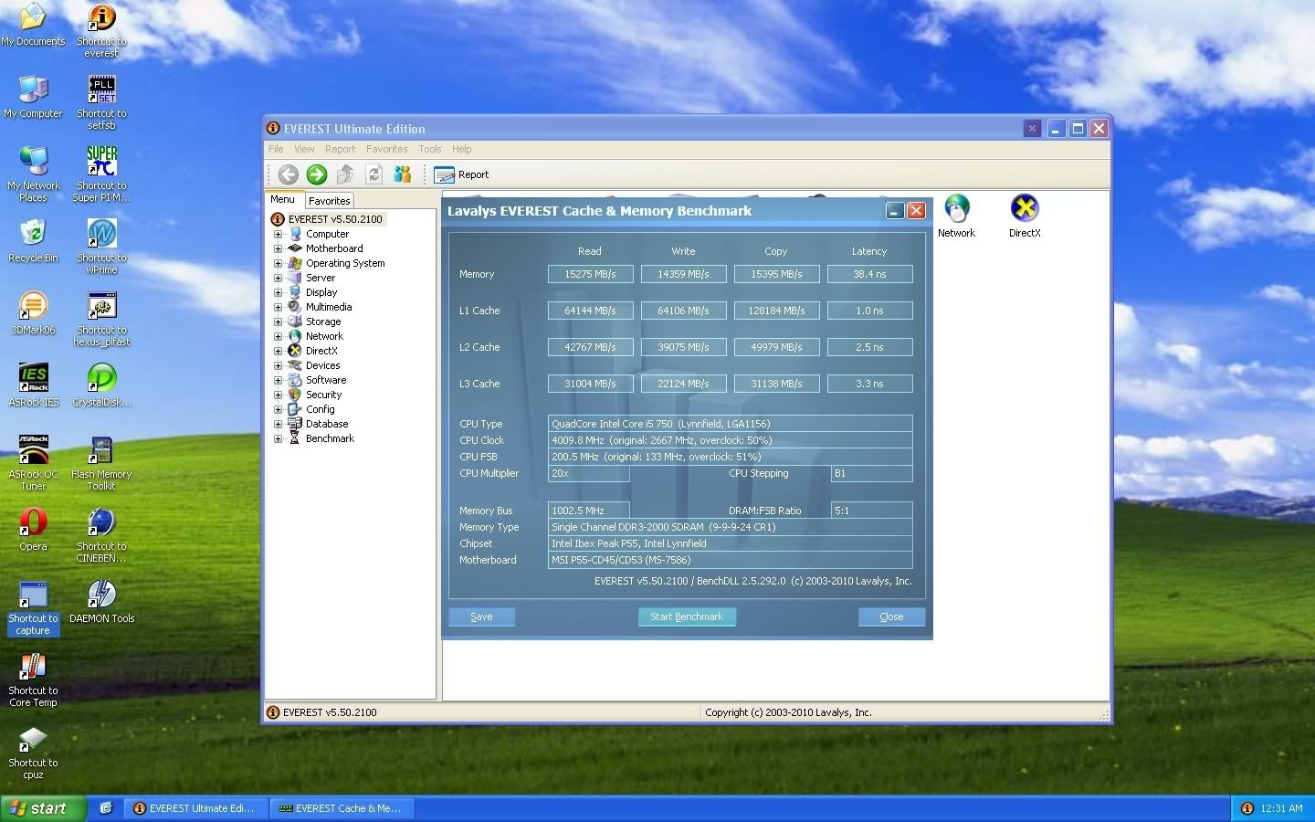Open the Report menu
The width and height of the screenshot is (1315, 822).
click(x=340, y=149)
